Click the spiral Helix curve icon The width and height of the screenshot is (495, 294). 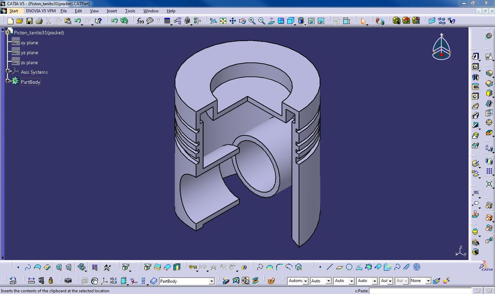(x=416, y=267)
